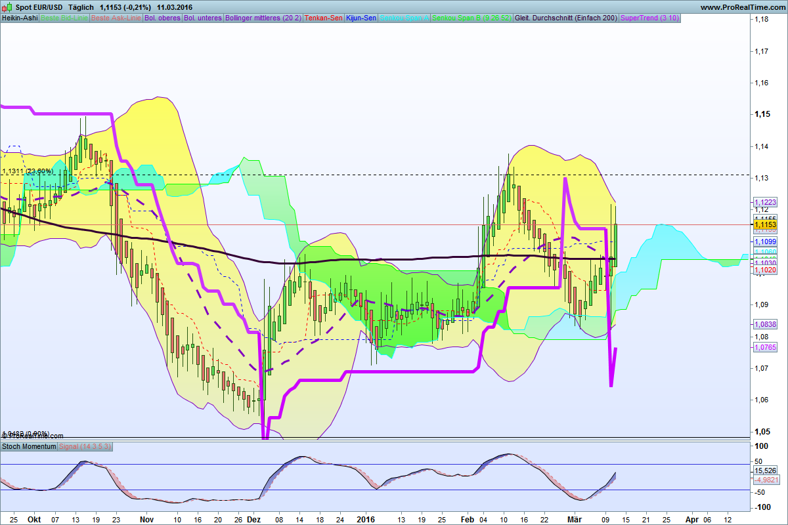The width and height of the screenshot is (788, 525).
Task: Click the -4,9821 Signal value tag
Action: pyautogui.click(x=765, y=480)
